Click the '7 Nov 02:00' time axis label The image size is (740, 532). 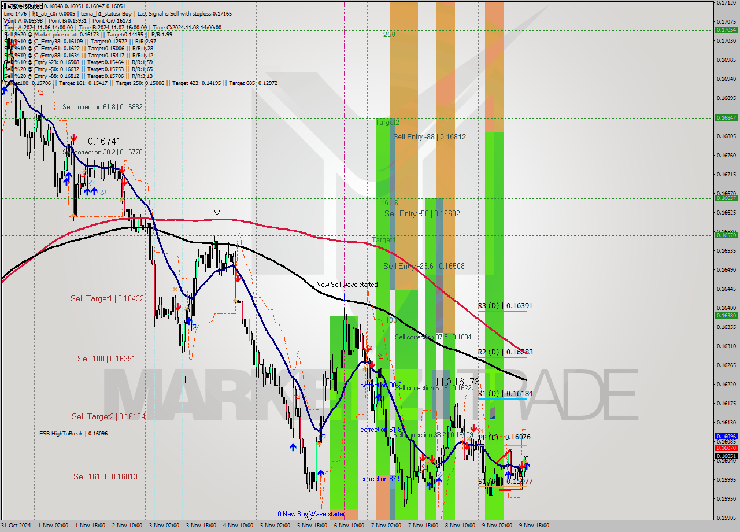386,526
